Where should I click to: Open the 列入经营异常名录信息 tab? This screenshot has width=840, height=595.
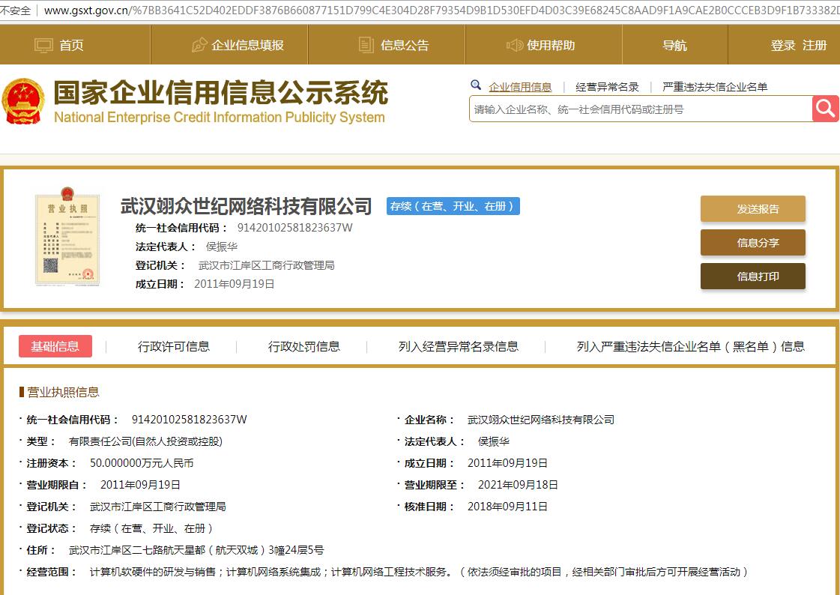point(459,346)
